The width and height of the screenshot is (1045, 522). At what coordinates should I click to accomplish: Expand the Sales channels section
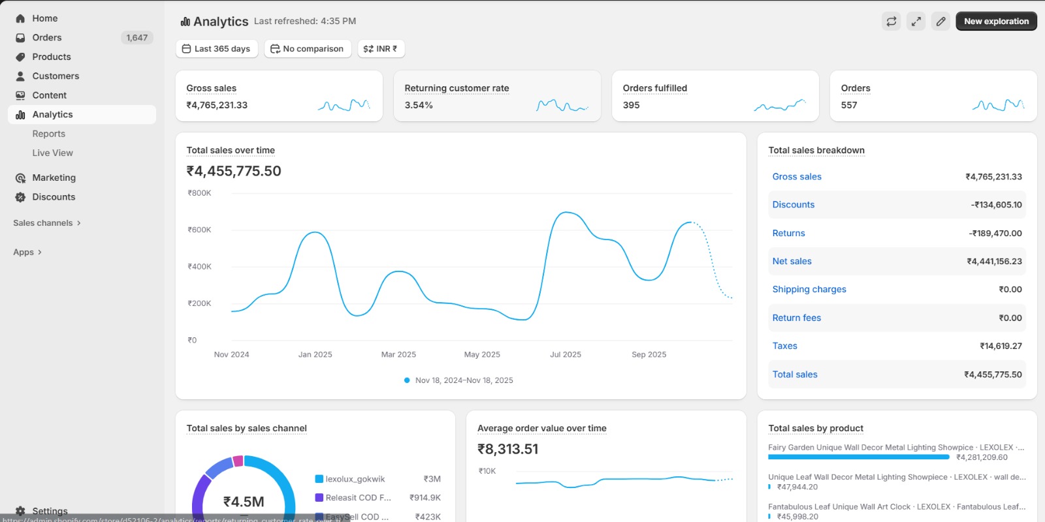[x=47, y=223]
